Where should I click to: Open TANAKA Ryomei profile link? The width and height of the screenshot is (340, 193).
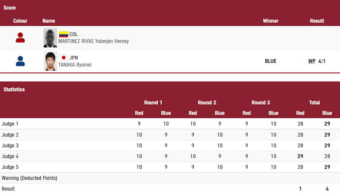click(75, 64)
